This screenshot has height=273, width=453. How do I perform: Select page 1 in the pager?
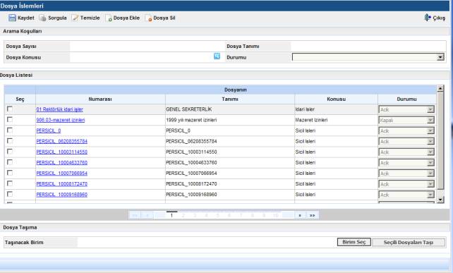pos(171,216)
